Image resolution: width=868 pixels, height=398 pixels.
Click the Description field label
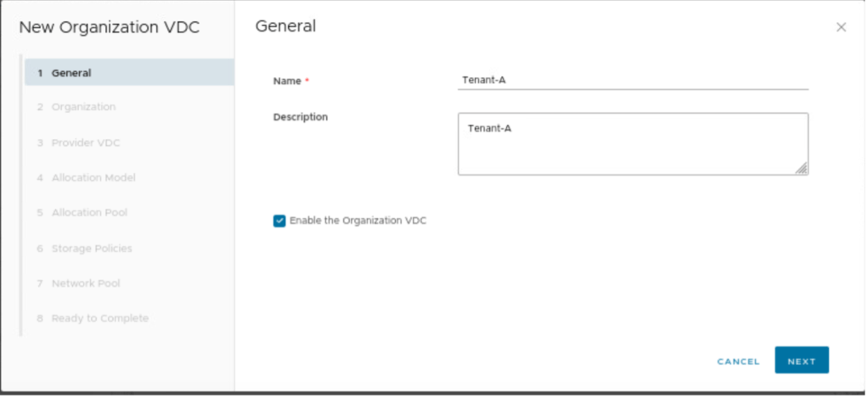coord(300,117)
